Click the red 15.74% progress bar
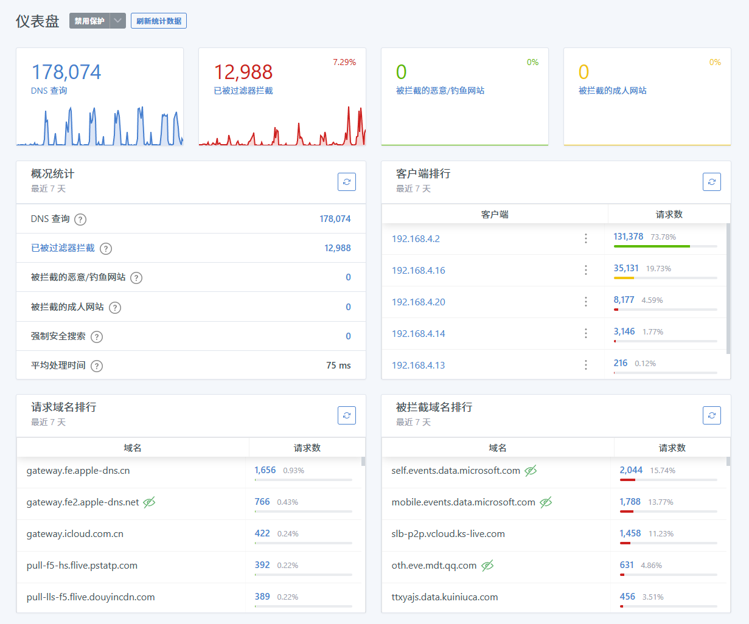 [x=627, y=480]
